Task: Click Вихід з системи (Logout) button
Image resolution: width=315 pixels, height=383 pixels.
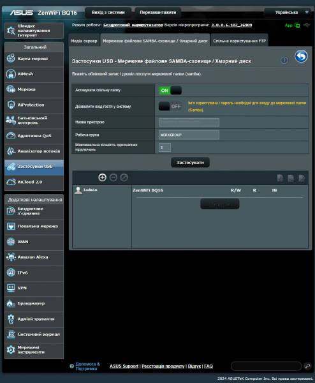Action: [x=108, y=13]
